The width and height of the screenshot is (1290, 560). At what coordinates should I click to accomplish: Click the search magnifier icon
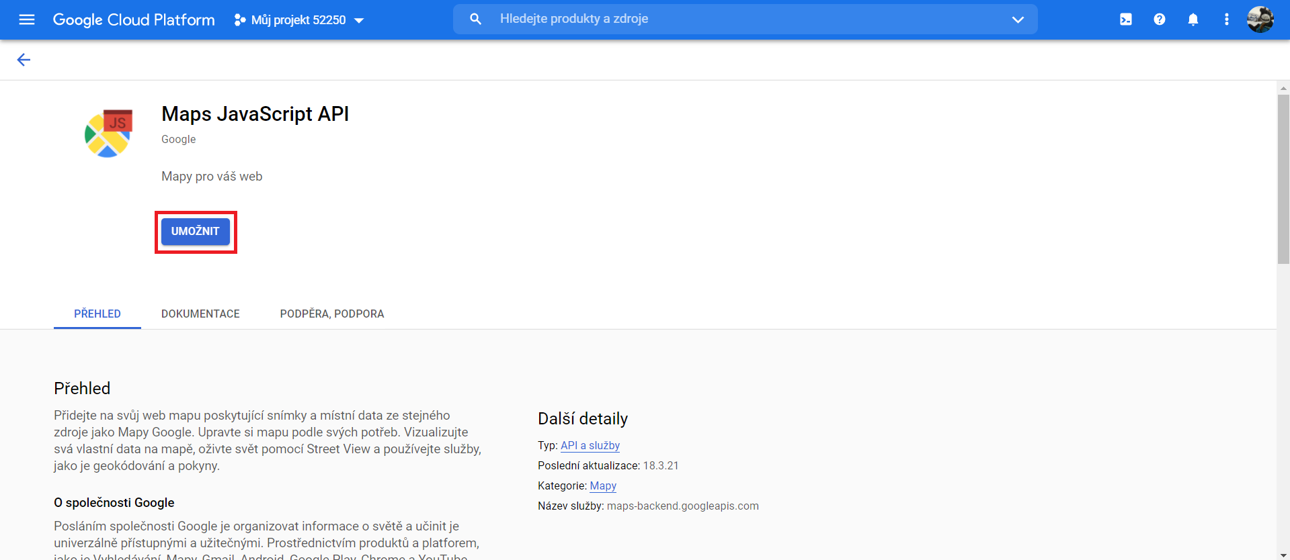(475, 19)
